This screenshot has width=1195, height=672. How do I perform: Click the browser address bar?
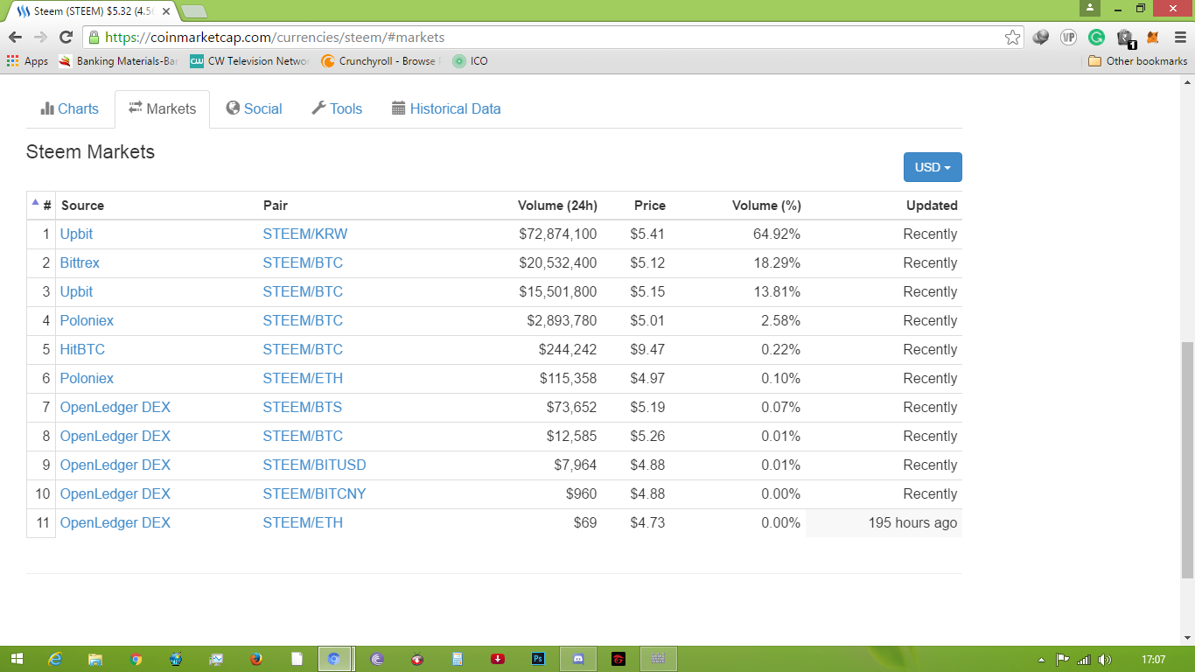coord(551,38)
